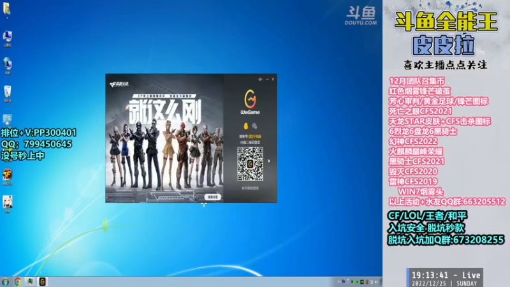Launch the CrossFire (CF) desktop shortcut
Screen dimensions: 510x287
(8, 175)
